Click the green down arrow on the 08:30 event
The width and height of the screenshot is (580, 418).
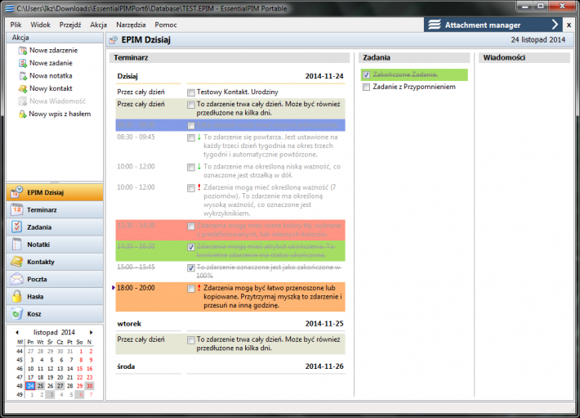[x=199, y=137]
